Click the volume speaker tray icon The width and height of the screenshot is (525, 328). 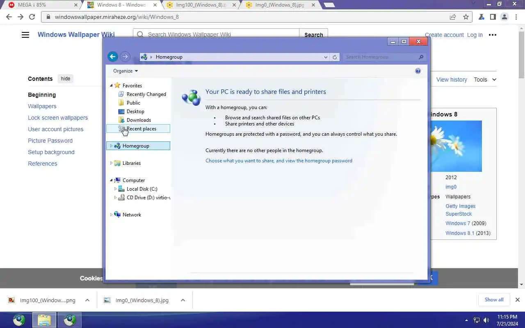click(486, 320)
